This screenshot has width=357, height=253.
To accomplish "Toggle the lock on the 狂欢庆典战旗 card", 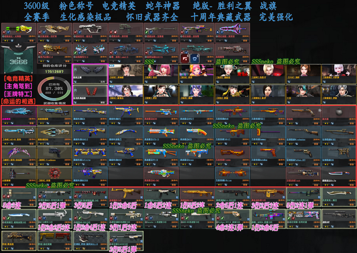I will point(75,103).
